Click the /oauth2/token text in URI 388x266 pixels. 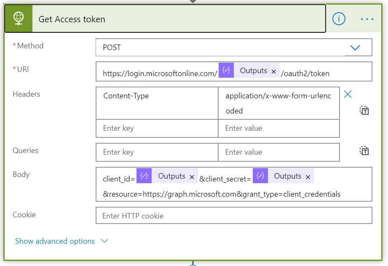click(x=305, y=74)
